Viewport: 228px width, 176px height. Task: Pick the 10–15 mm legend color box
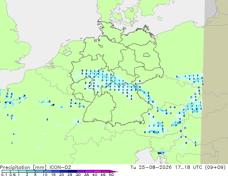[47, 171]
